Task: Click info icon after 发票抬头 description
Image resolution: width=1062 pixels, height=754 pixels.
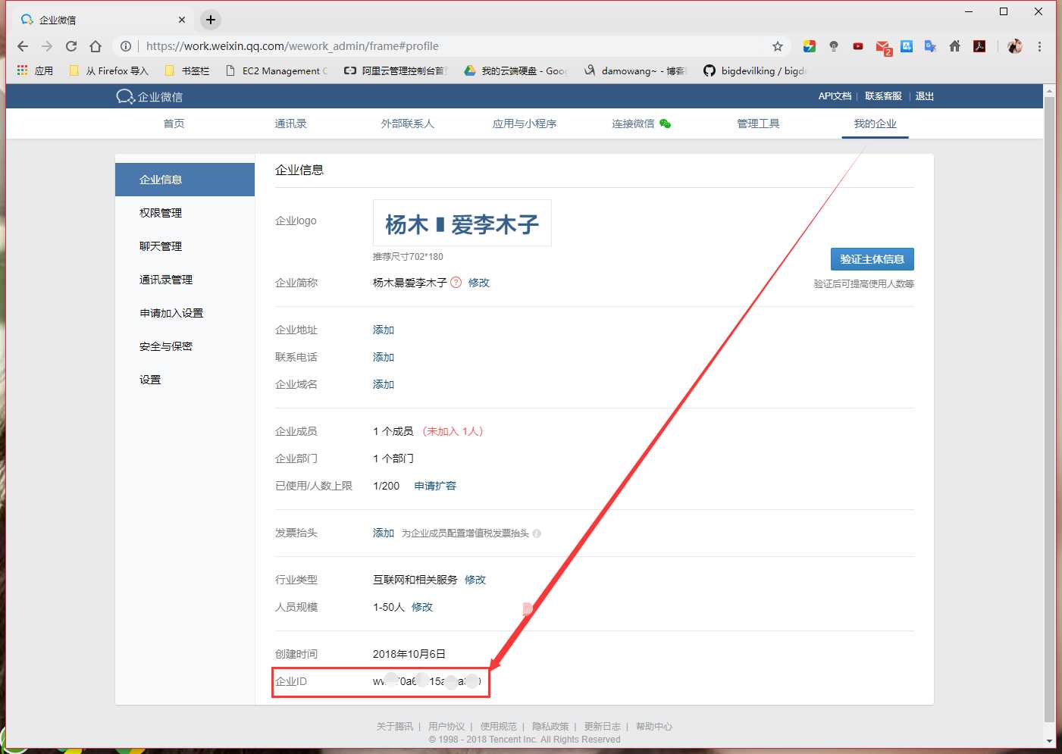Action: point(537,533)
